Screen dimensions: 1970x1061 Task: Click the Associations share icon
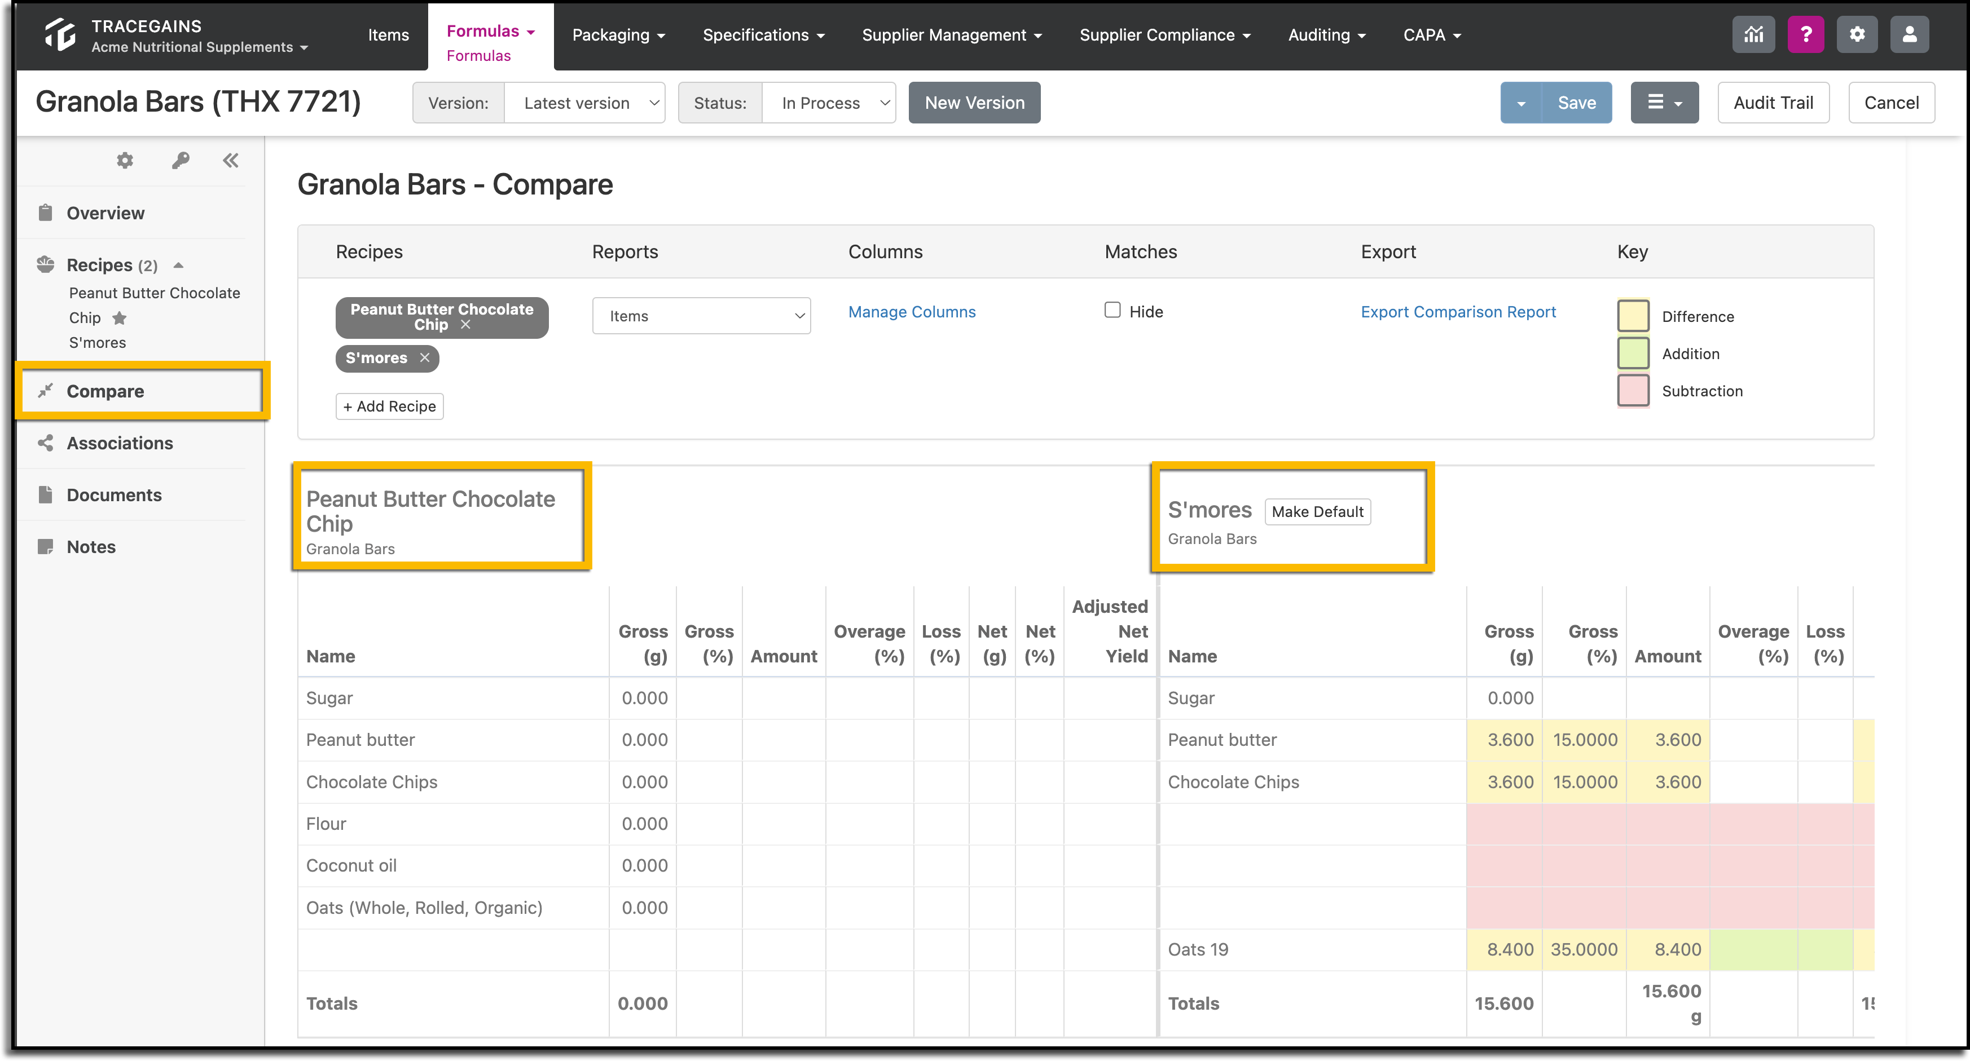[x=46, y=443]
